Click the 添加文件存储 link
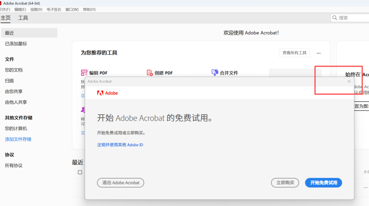The width and height of the screenshot is (369, 206). pyautogui.click(x=18, y=139)
